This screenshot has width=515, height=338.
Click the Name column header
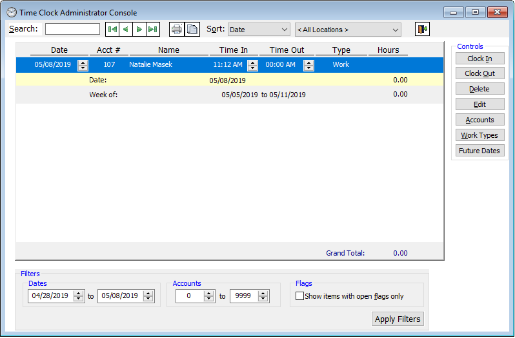coord(168,50)
